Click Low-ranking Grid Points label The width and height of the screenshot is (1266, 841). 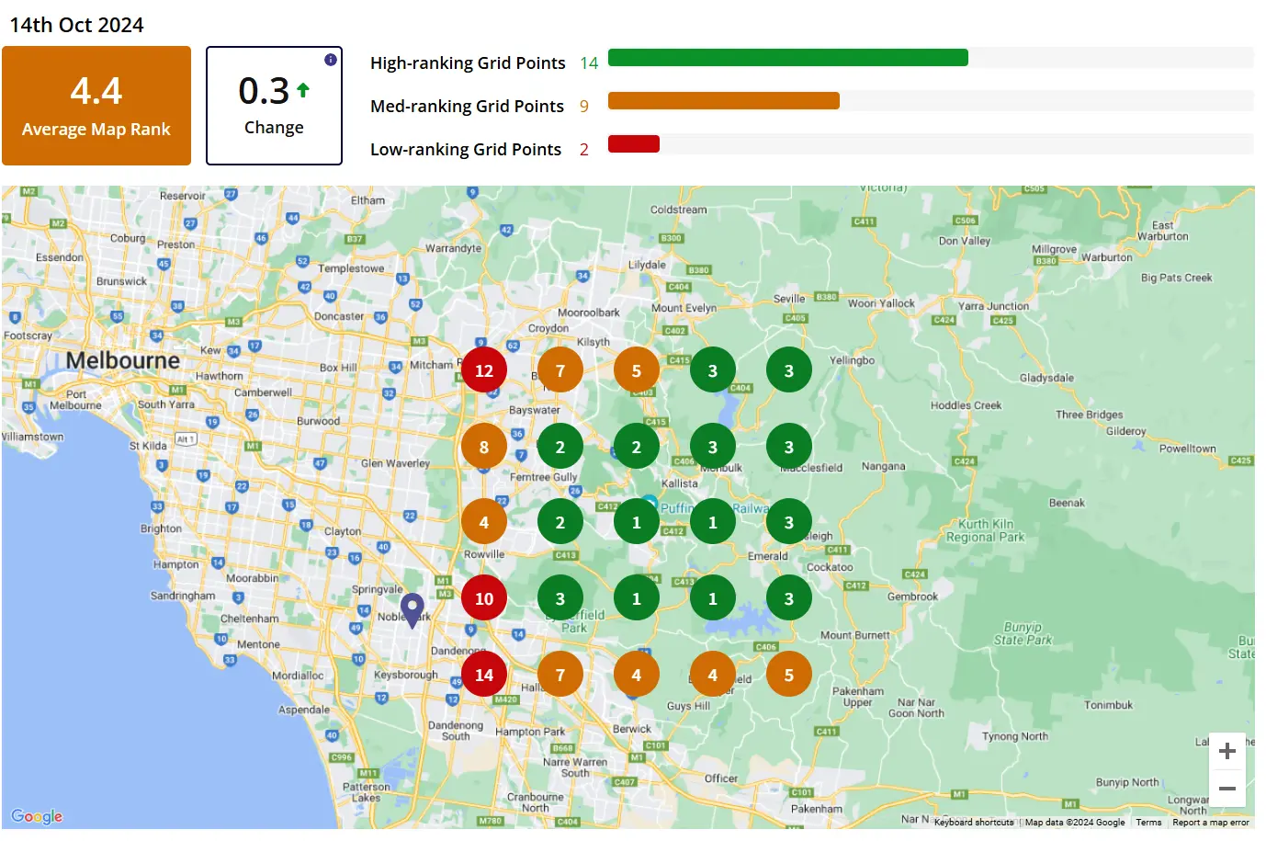(x=466, y=149)
